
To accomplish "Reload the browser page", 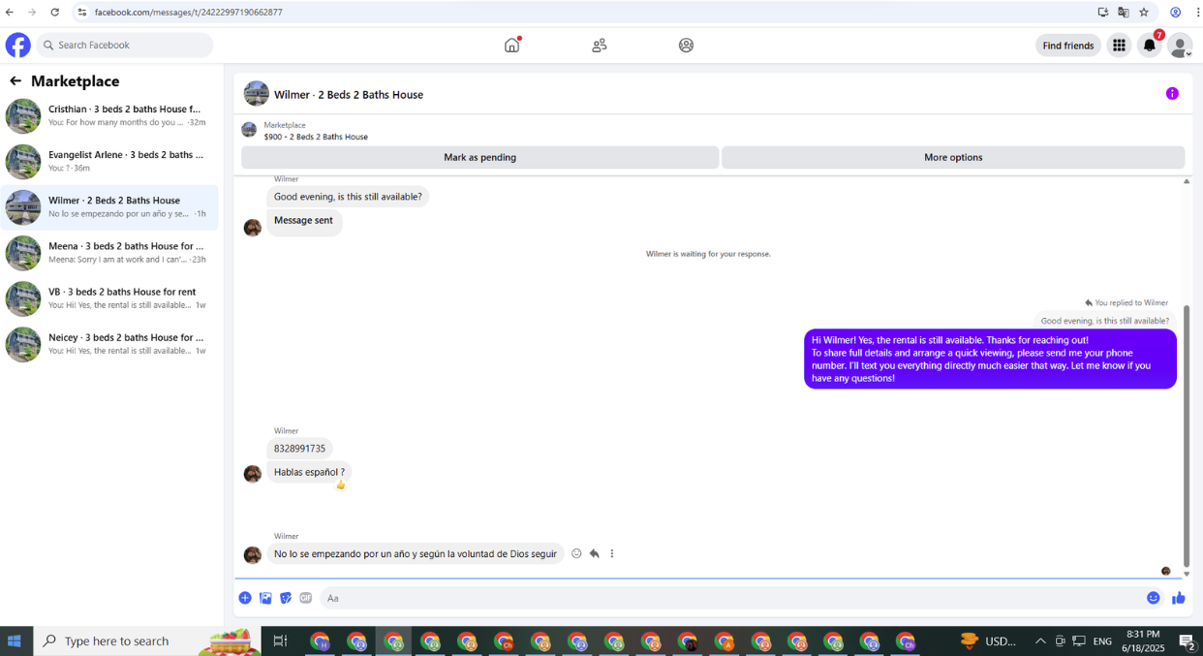I will pyautogui.click(x=54, y=12).
